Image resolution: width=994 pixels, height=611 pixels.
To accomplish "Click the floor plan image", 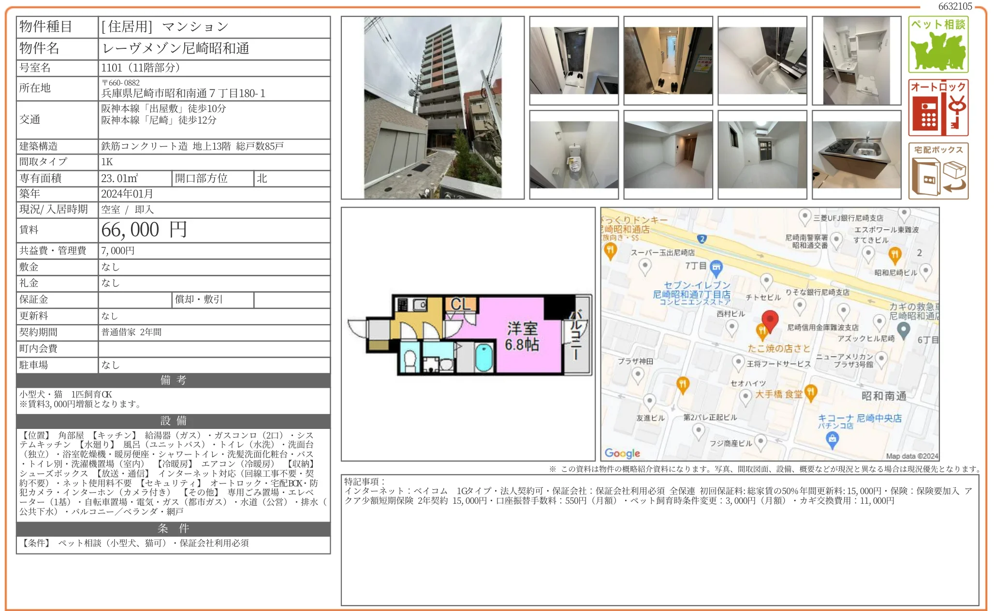I will click(468, 334).
